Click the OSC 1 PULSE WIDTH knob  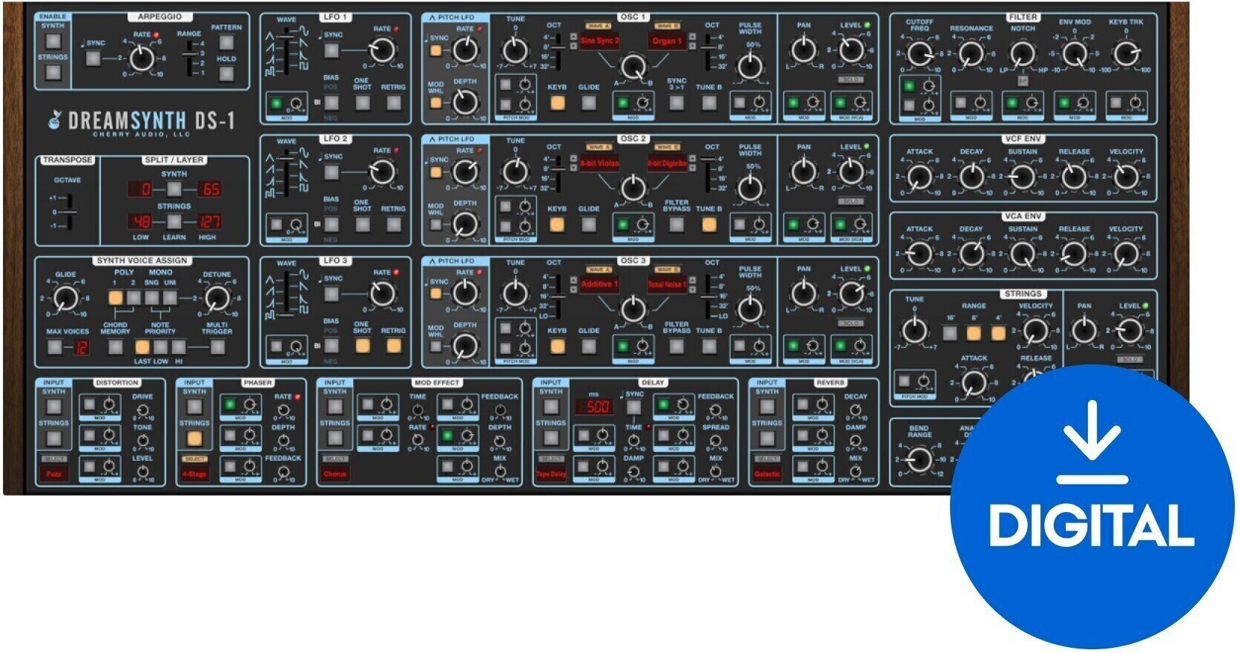(x=750, y=66)
